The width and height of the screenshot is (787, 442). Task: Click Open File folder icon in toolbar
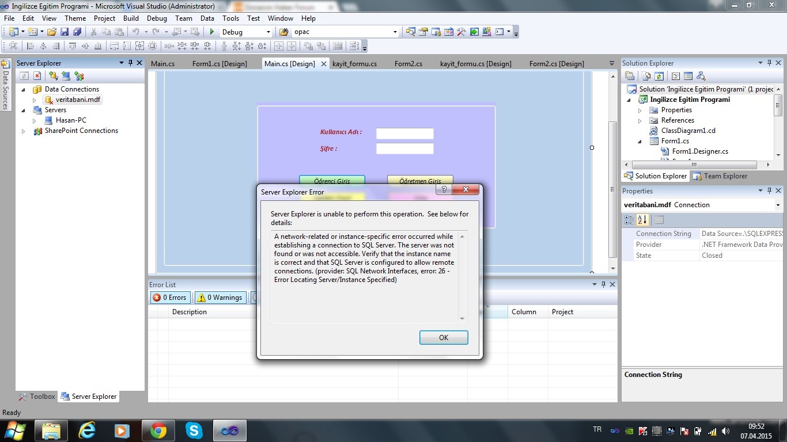(x=51, y=32)
